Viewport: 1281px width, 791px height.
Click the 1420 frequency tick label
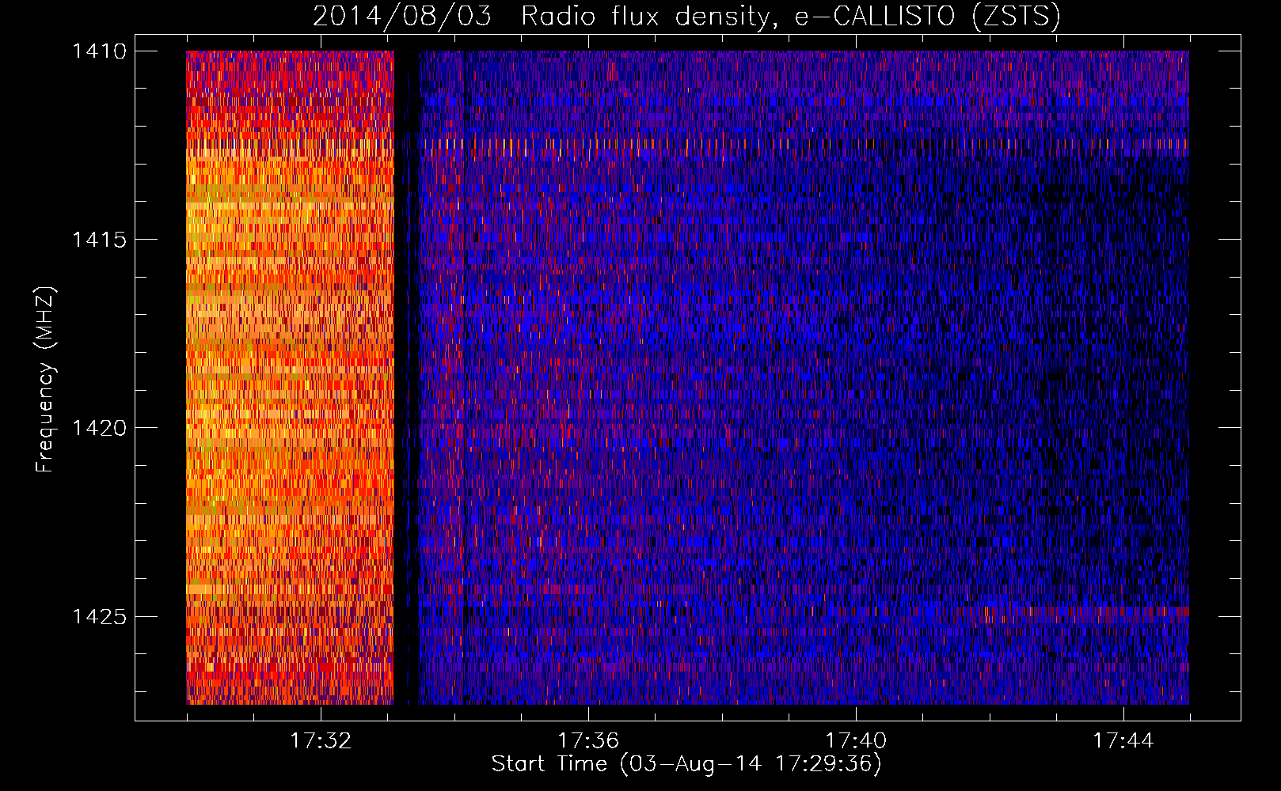point(100,428)
